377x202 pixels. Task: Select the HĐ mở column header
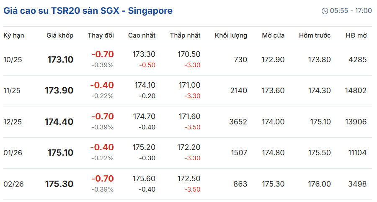pyautogui.click(x=356, y=35)
